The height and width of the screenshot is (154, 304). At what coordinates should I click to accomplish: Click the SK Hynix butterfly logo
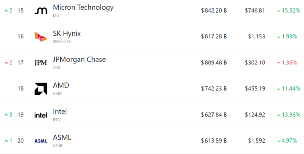(x=41, y=37)
